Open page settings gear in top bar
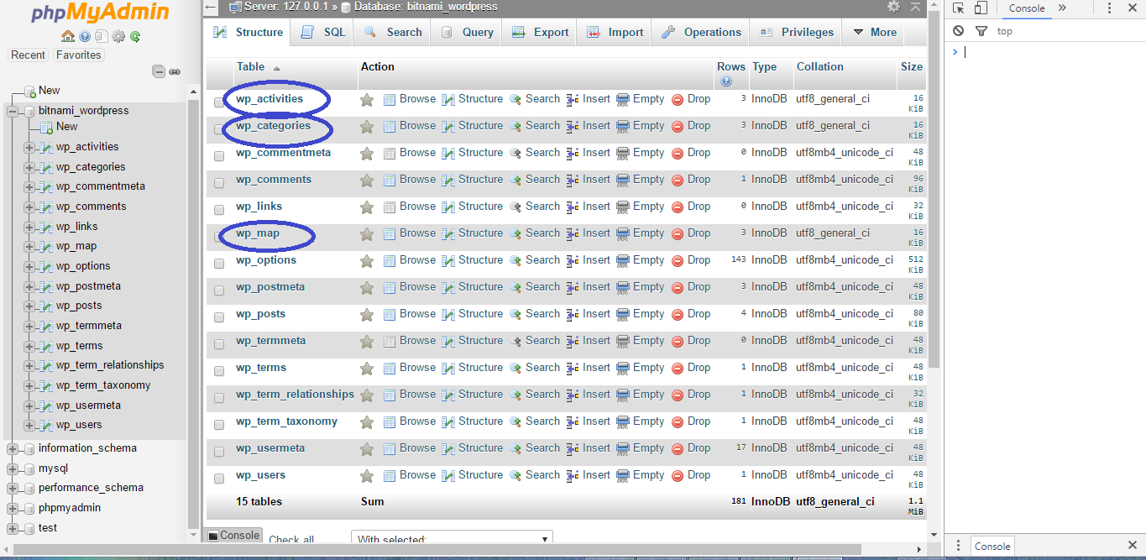Screen dimensions: 1146x560 pyautogui.click(x=893, y=7)
